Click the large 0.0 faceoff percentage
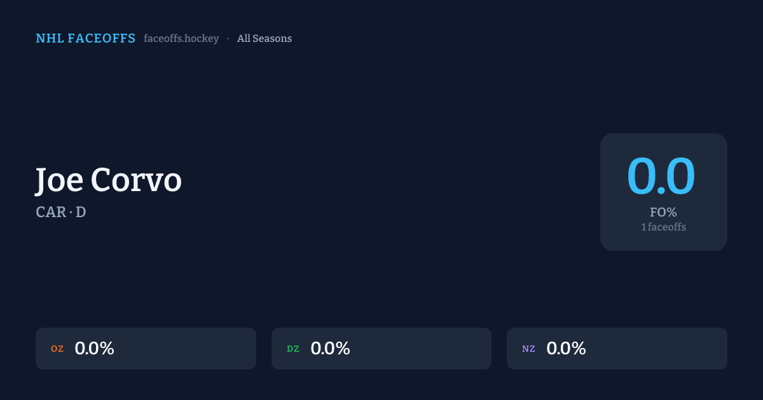 (x=661, y=177)
